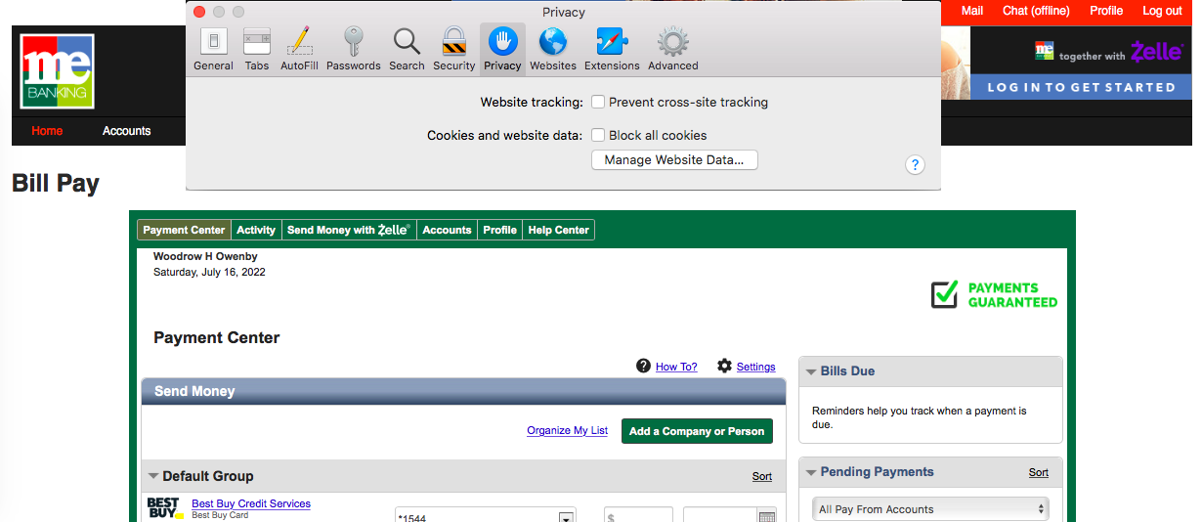Click the How To? question mark icon
Image resolution: width=1202 pixels, height=522 pixels.
[x=643, y=366]
